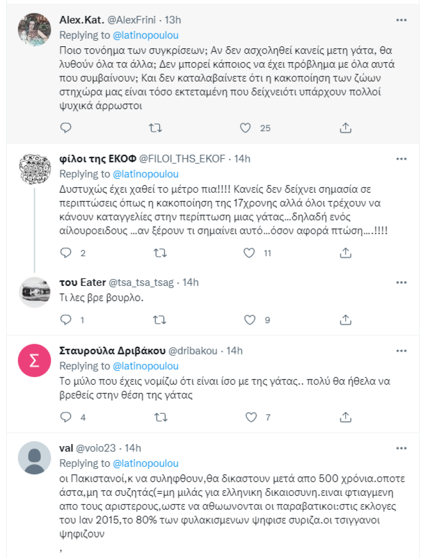Click the reply icon under Alex.Kat's tweet

65,128
